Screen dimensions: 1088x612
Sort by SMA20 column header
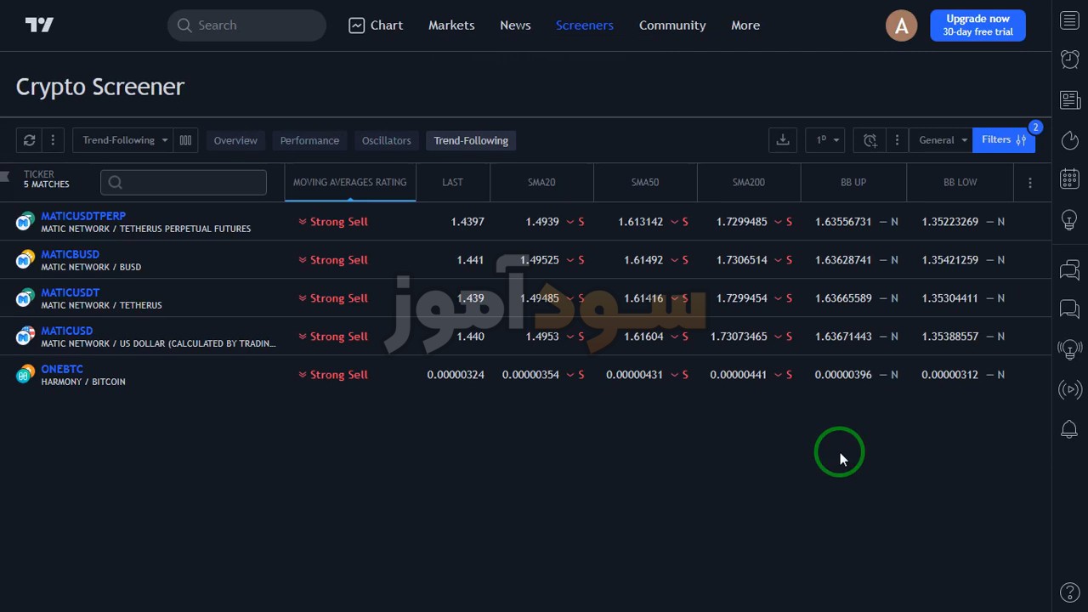(541, 182)
